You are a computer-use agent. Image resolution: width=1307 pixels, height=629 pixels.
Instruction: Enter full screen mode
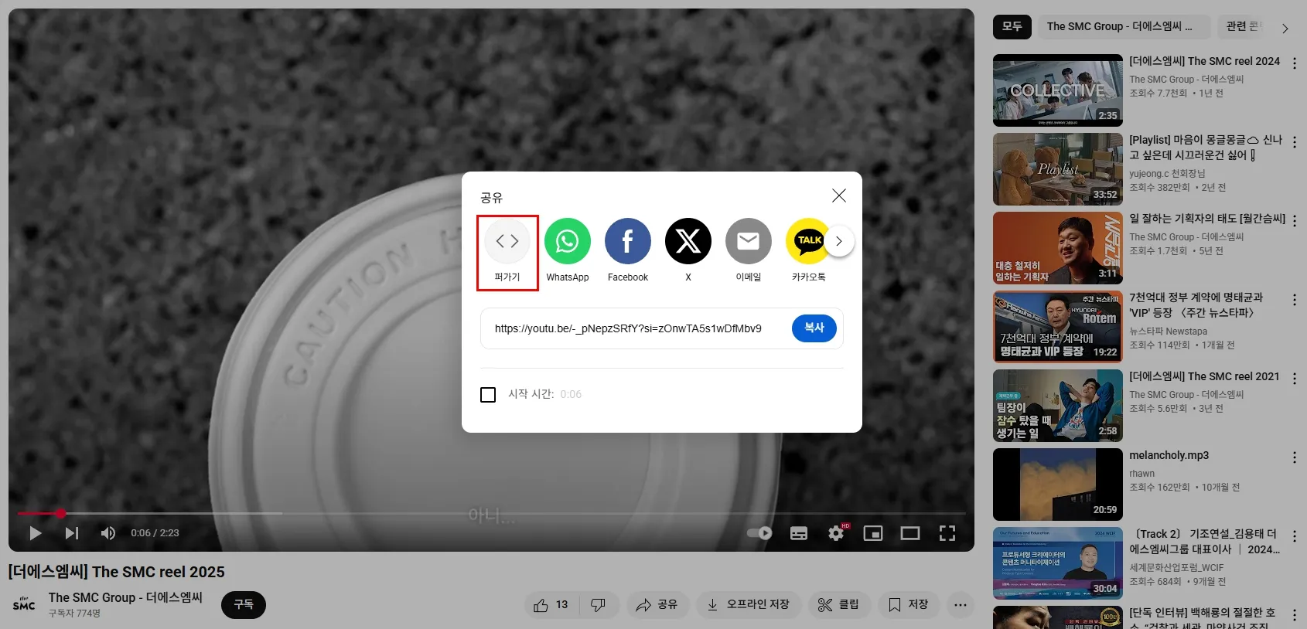pos(947,533)
